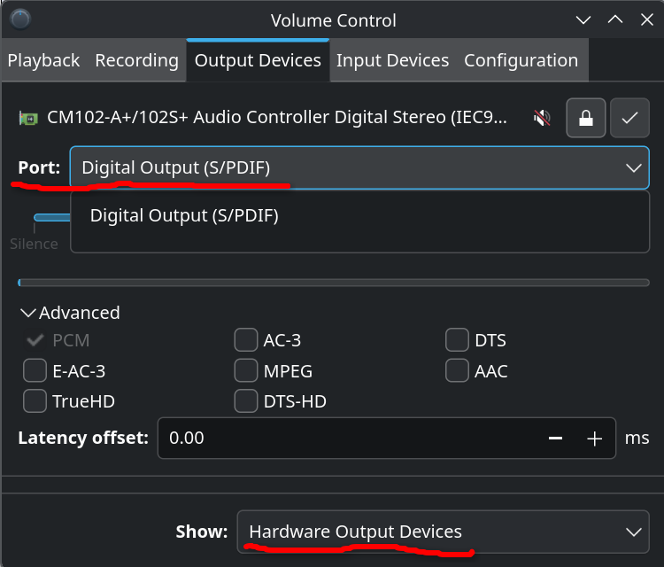Increase latency offset with plus button
Image resolution: width=664 pixels, height=567 pixels.
[x=594, y=439]
